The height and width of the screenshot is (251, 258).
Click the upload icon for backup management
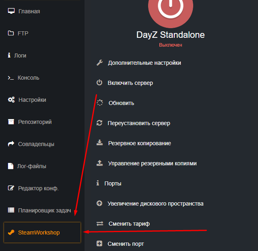100,163
